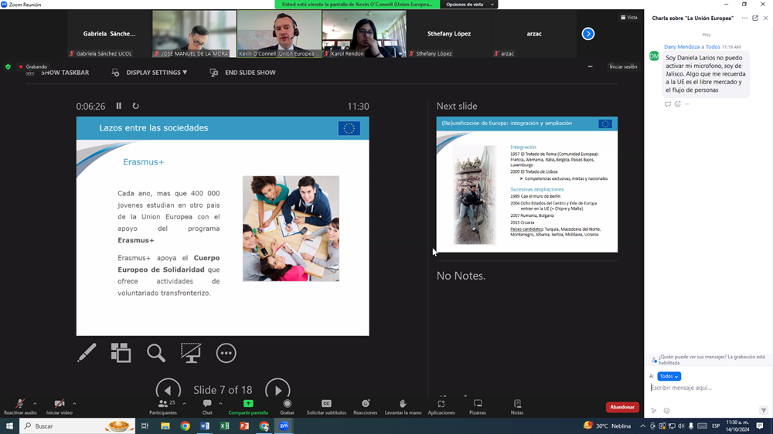Viewport: 773px width, 434px height.
Task: Open the Aplicaciones panel
Action: pos(441,406)
